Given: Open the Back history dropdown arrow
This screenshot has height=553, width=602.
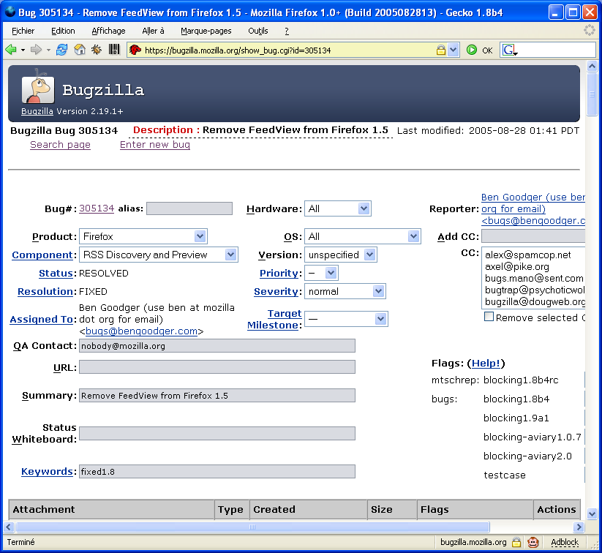Looking at the screenshot, I should [x=23, y=50].
